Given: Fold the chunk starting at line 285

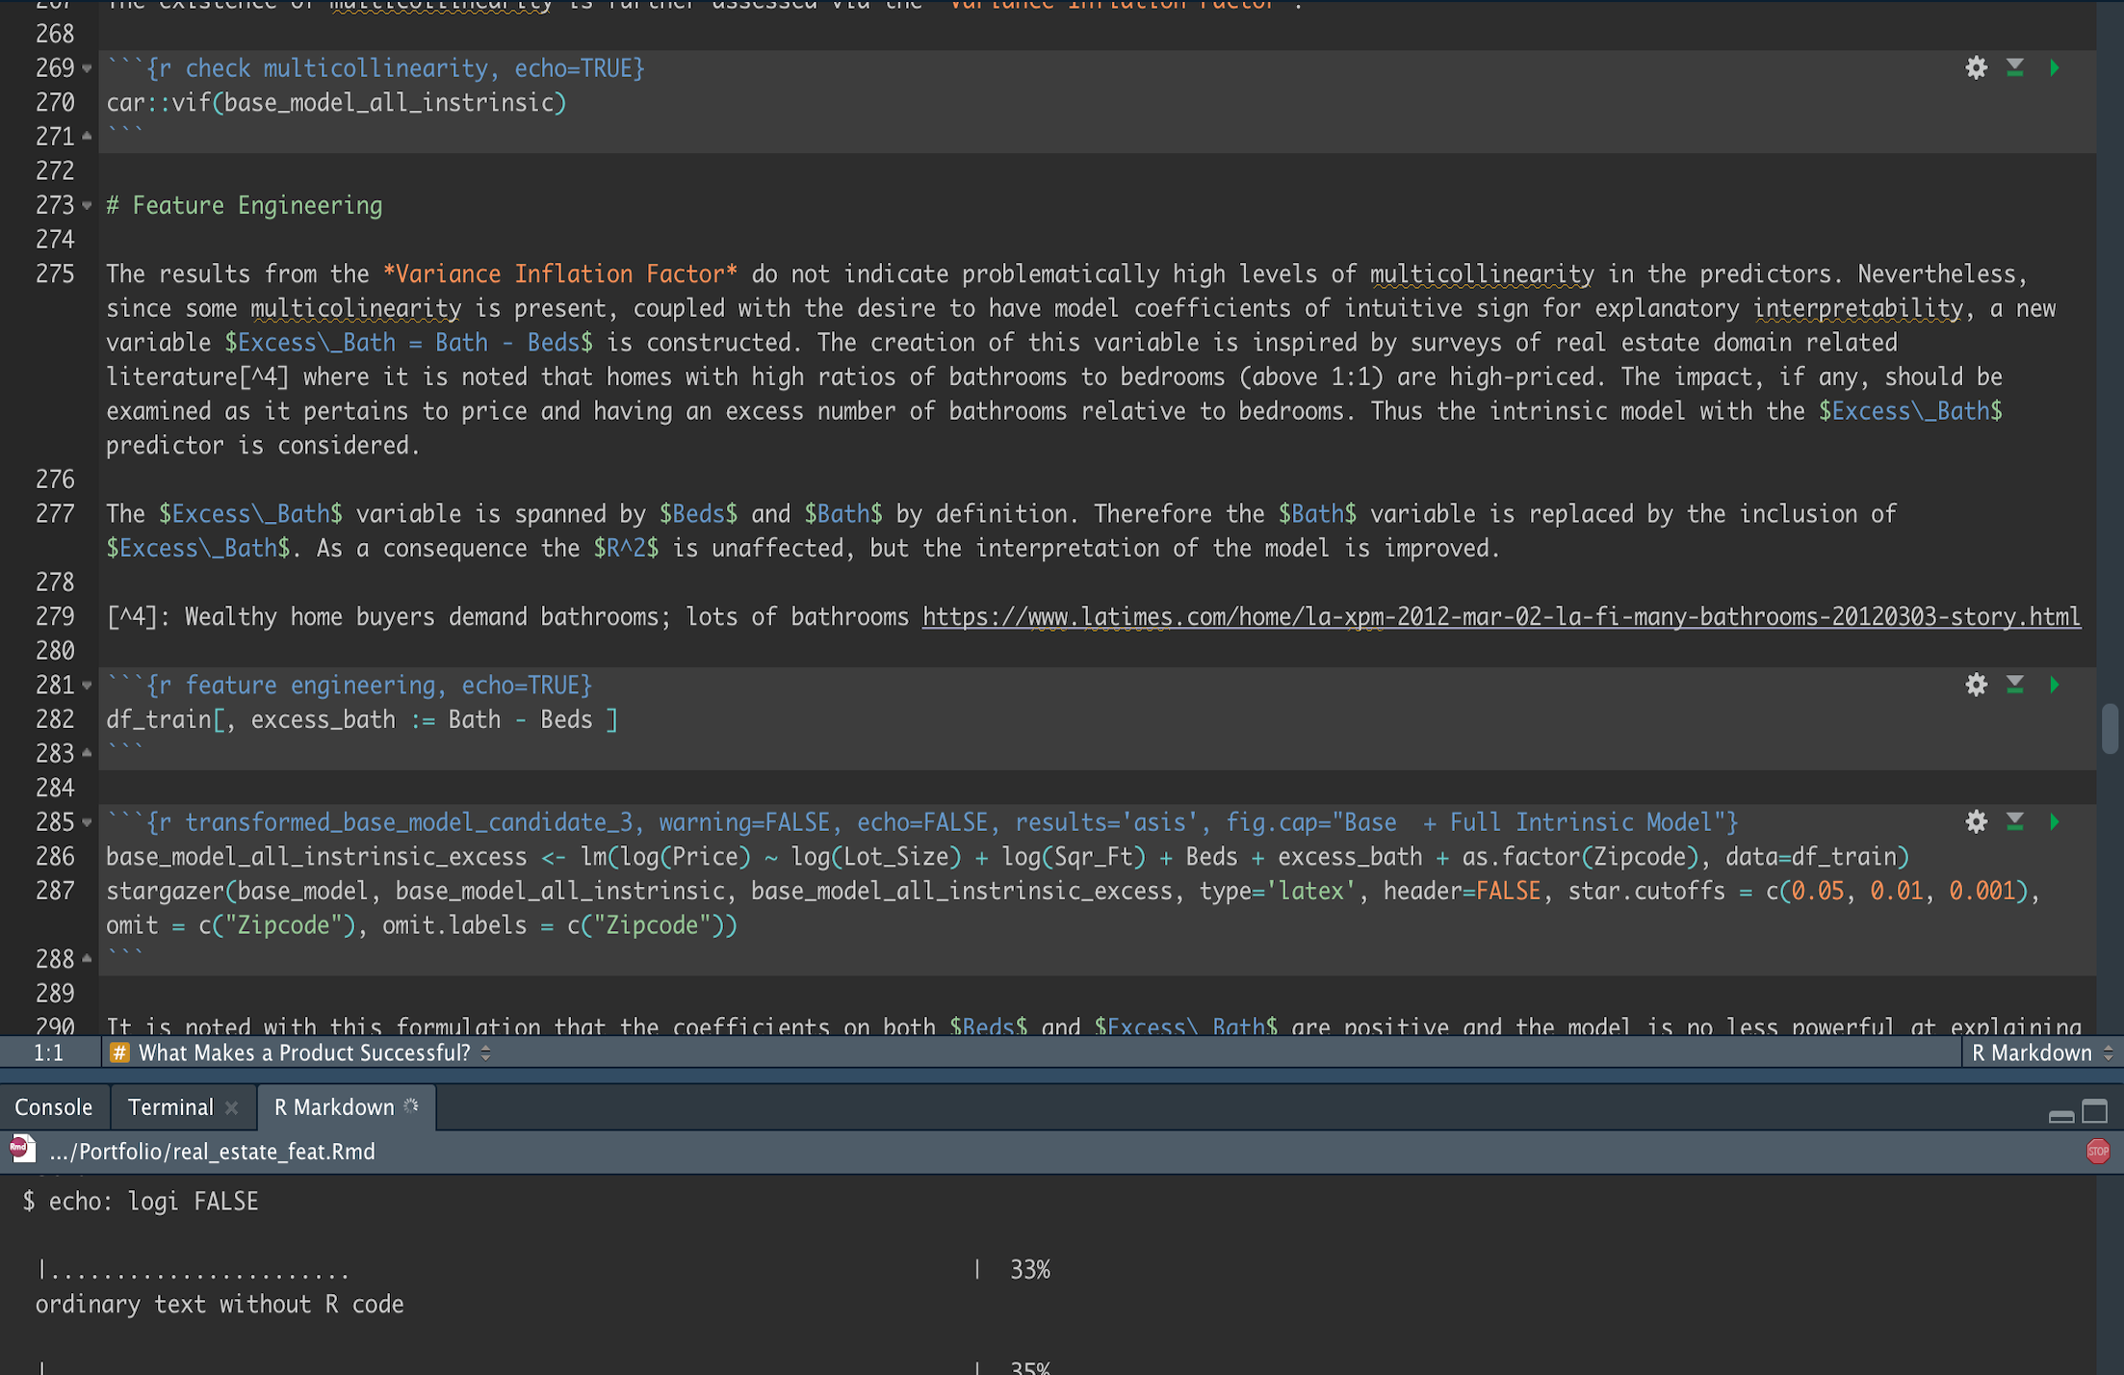Looking at the screenshot, I should [x=87, y=822].
